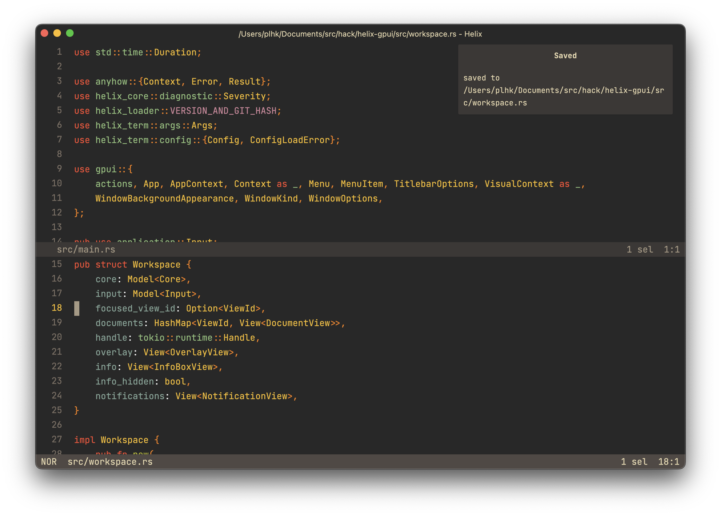Click the input field name on line 17
This screenshot has width=721, height=516.
click(x=109, y=294)
